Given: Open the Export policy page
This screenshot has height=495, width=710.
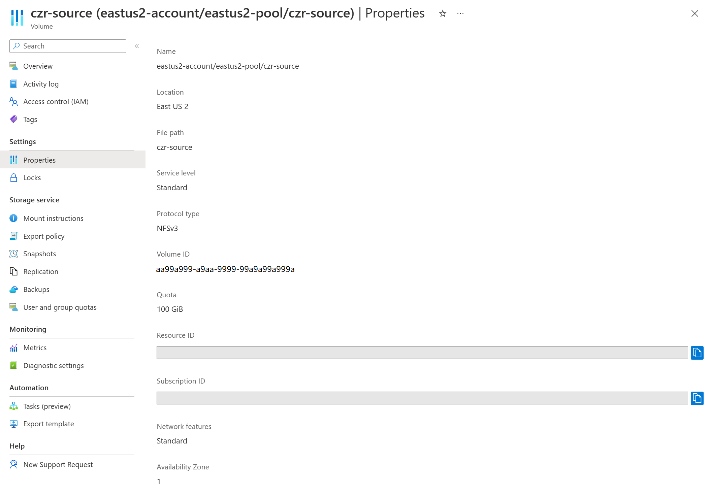Looking at the screenshot, I should [44, 236].
